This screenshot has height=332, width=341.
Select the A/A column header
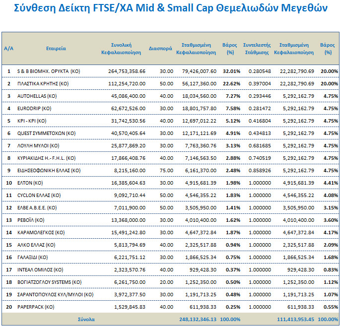[x=8, y=49]
